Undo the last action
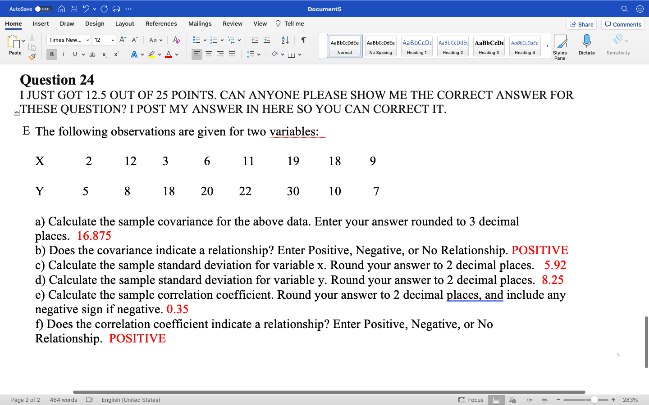The height and width of the screenshot is (405, 649). coord(86,9)
